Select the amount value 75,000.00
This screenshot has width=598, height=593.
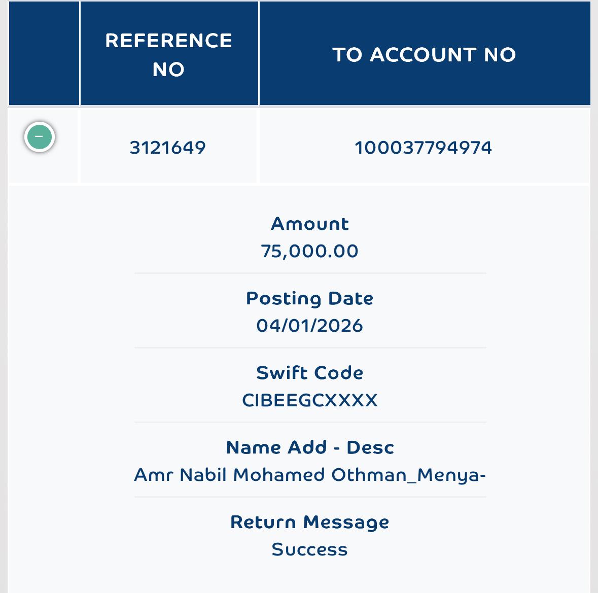tap(310, 251)
